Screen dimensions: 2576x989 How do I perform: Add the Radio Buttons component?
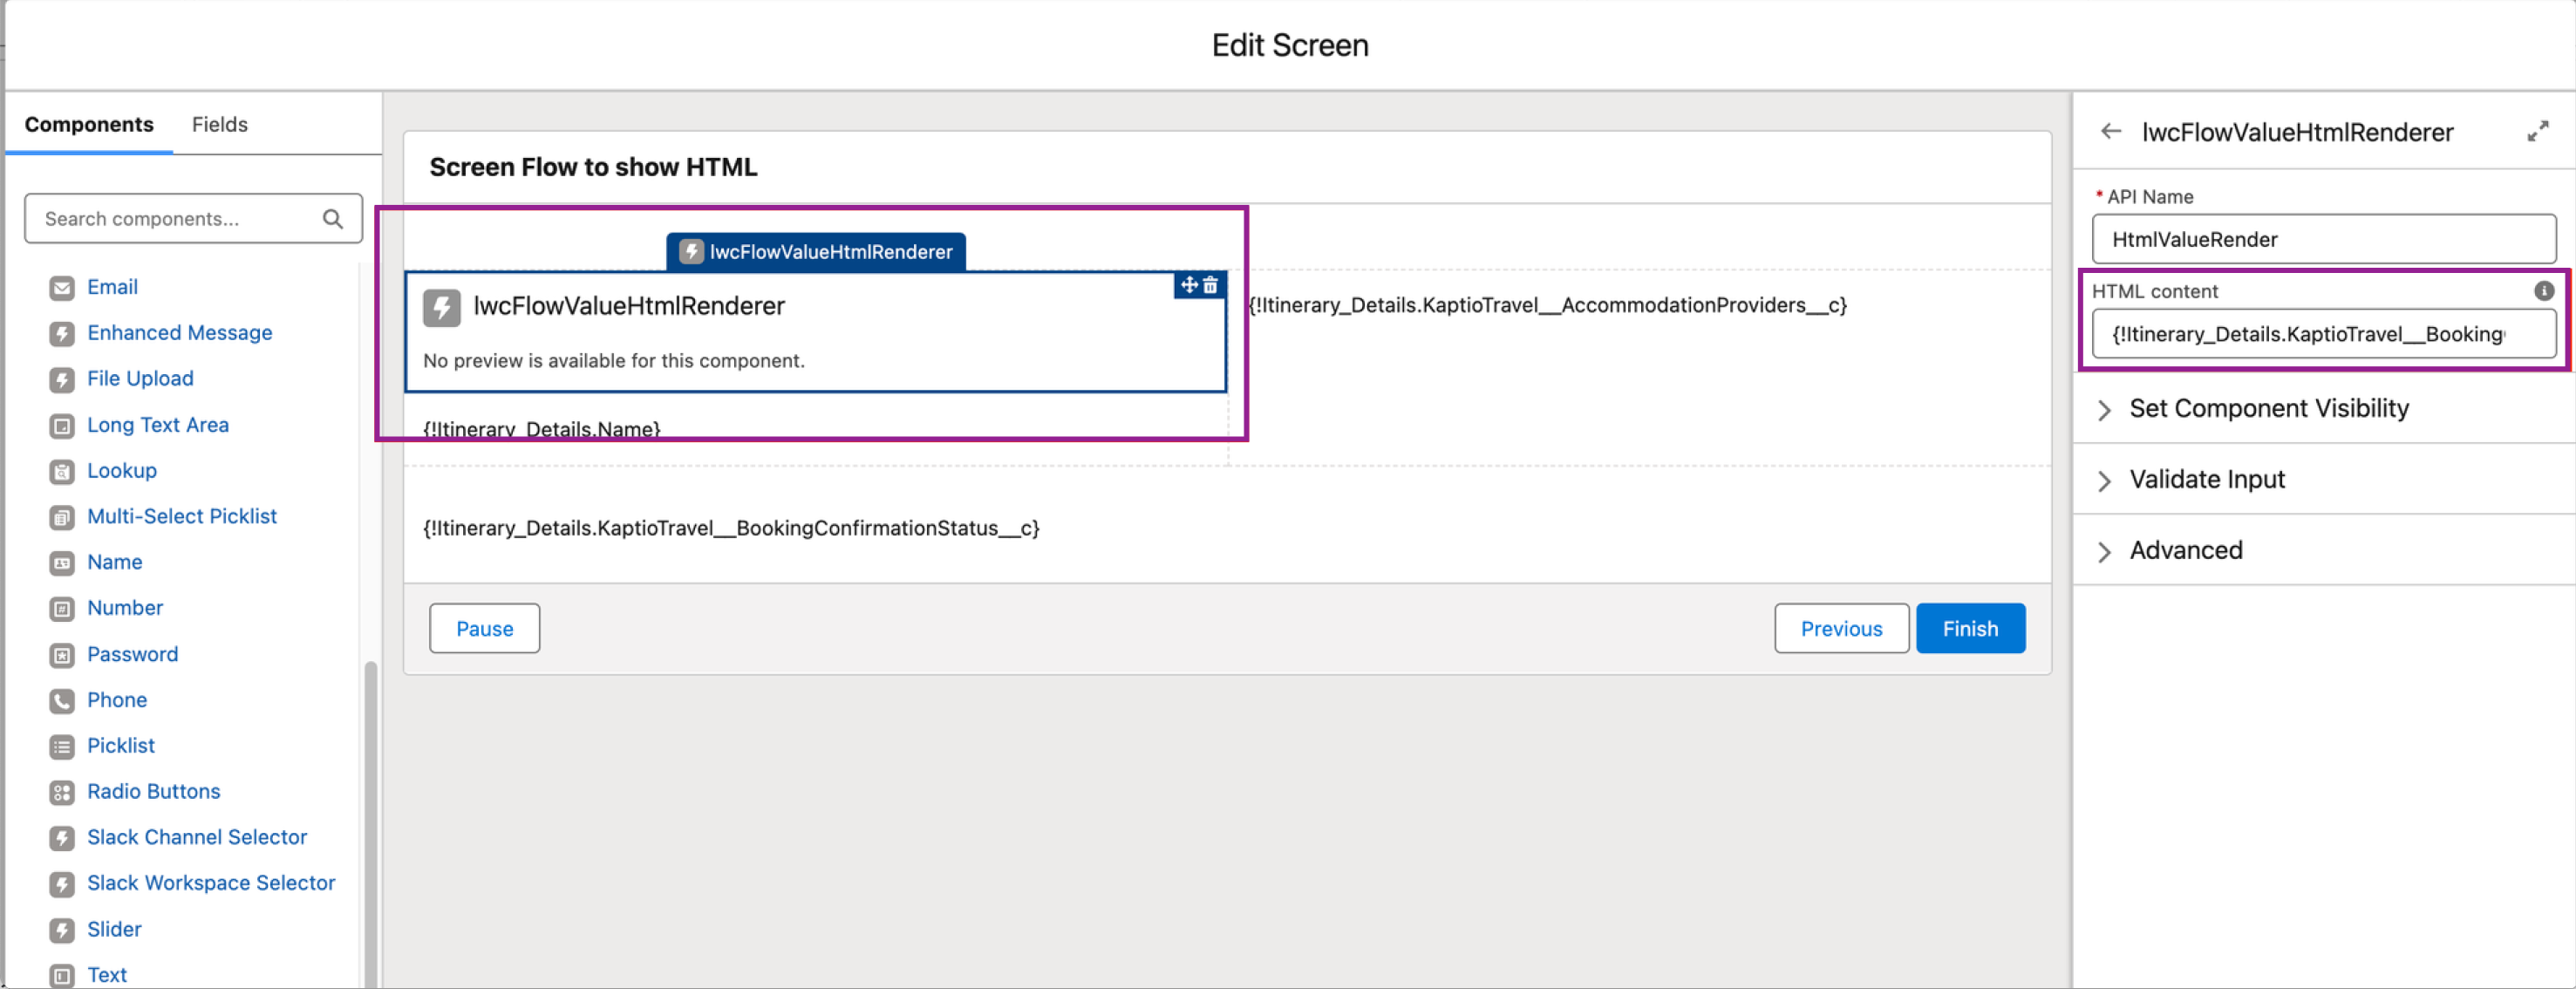153,791
